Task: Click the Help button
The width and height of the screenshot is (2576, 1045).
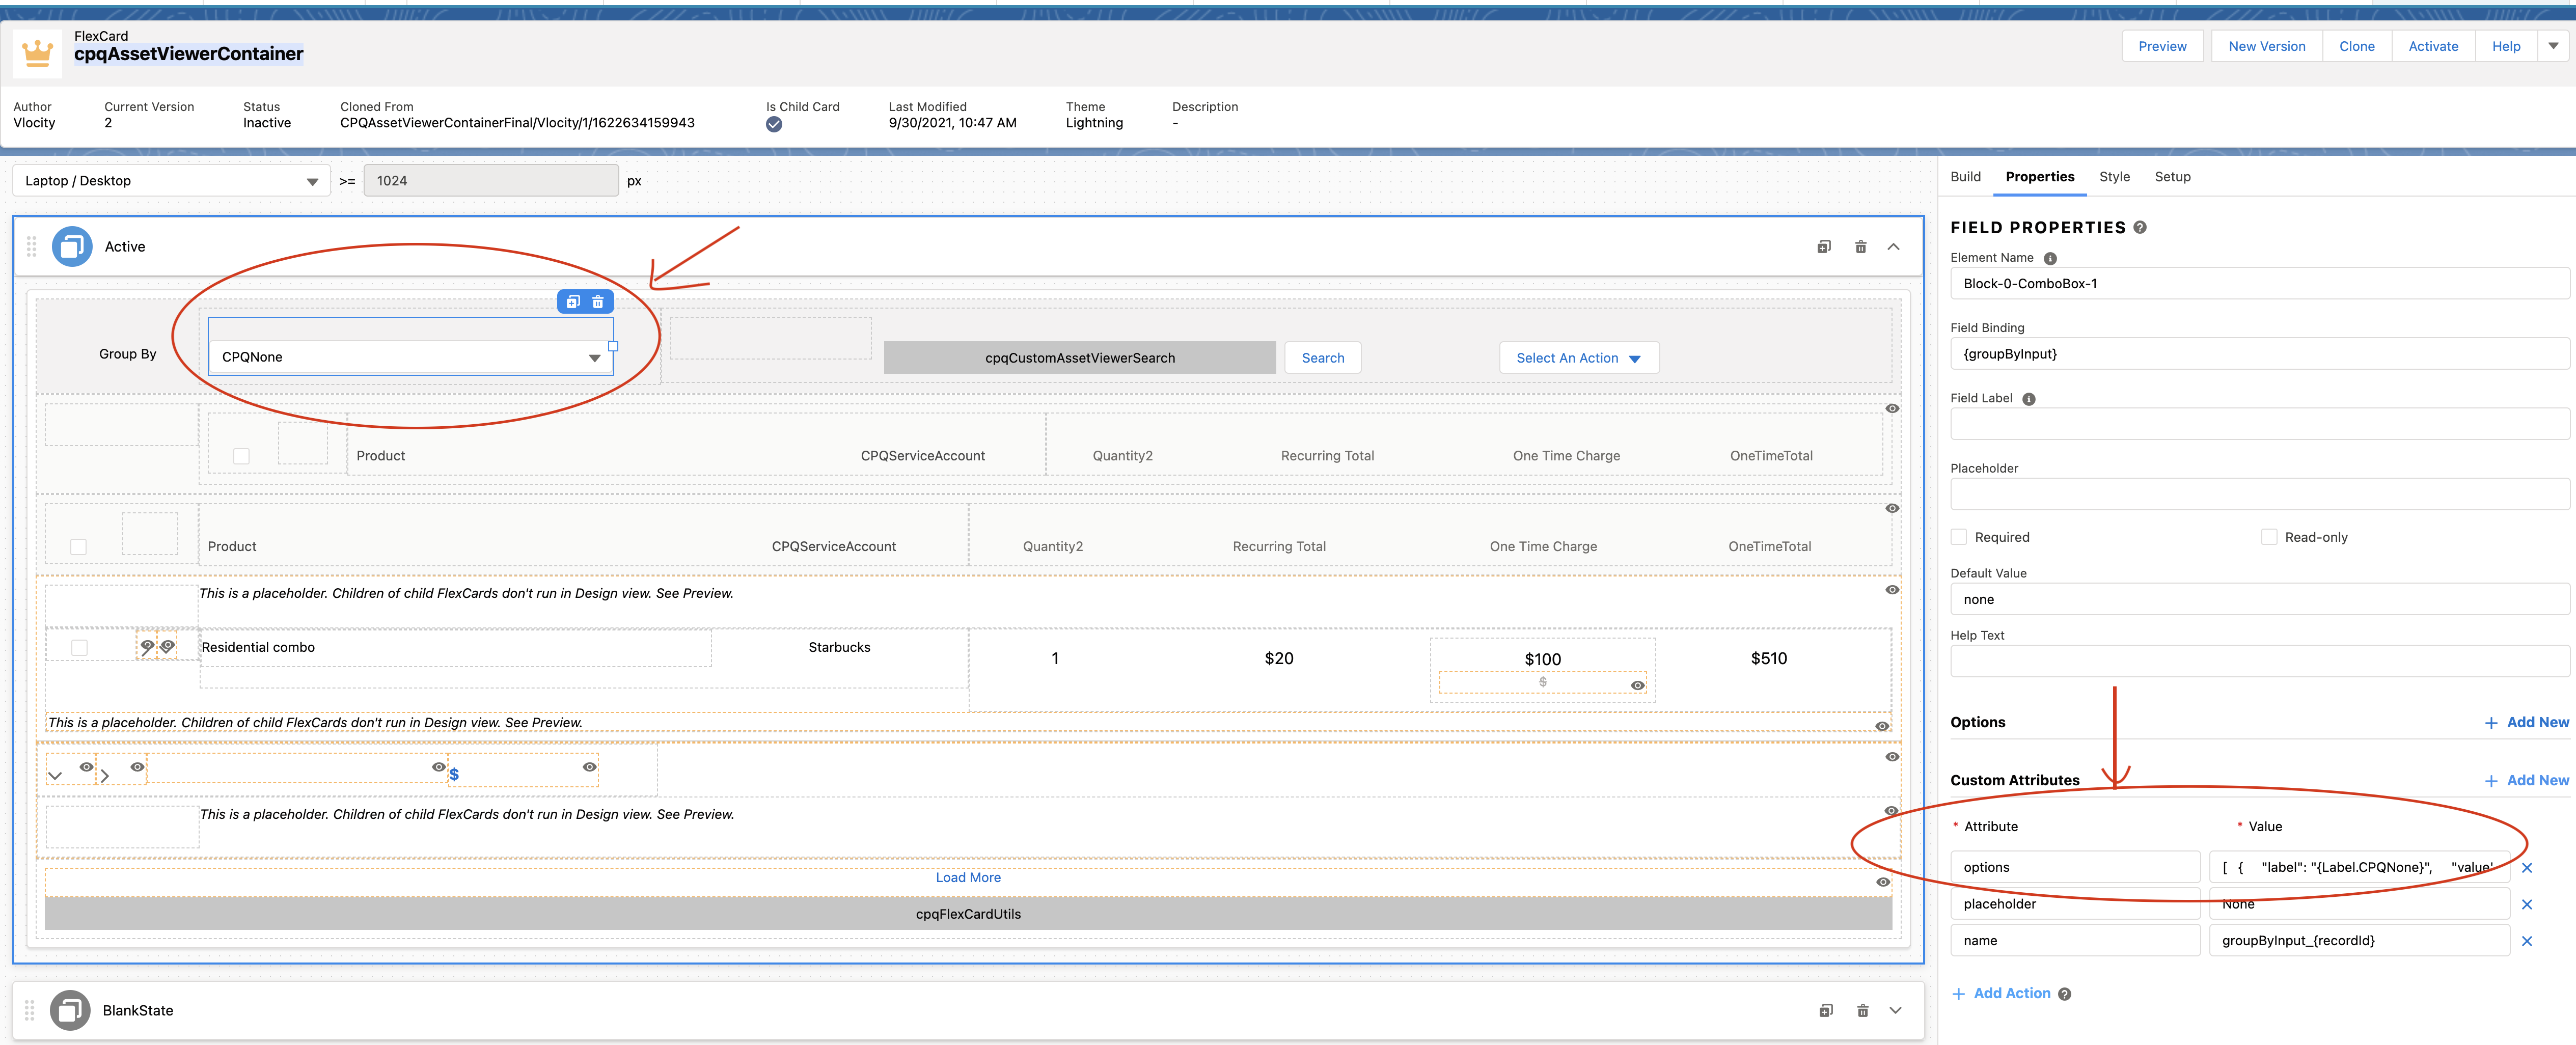Action: click(x=2506, y=46)
